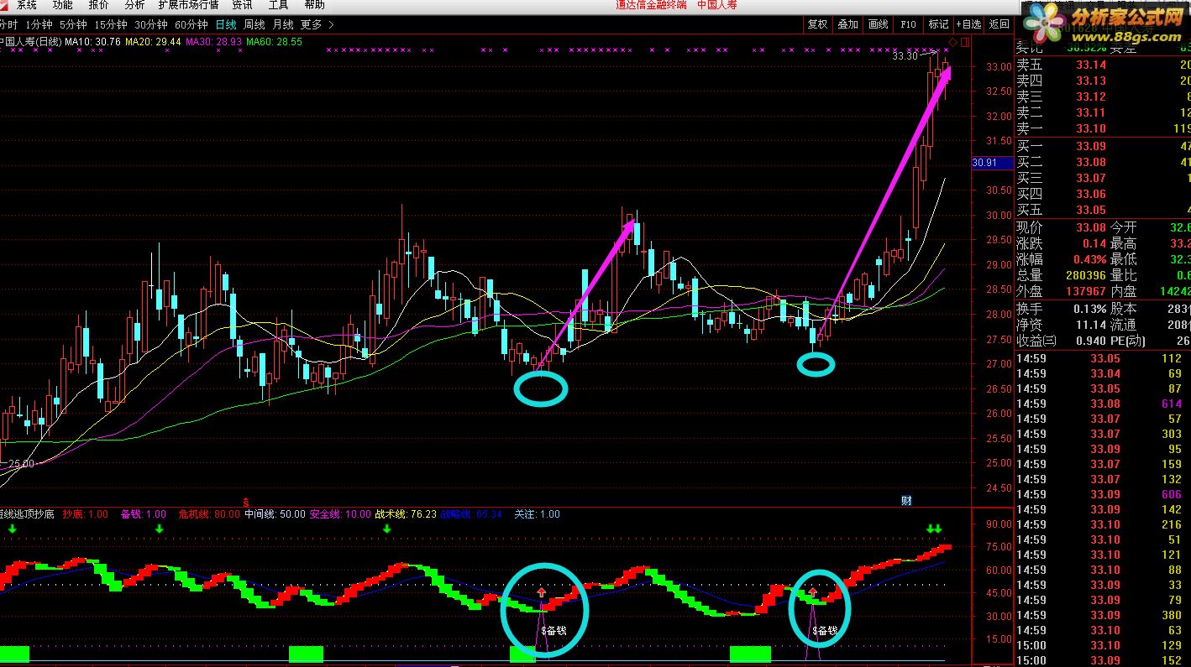Click the 换手 value 0.13%
This screenshot has height=667, width=1191.
point(1089,310)
